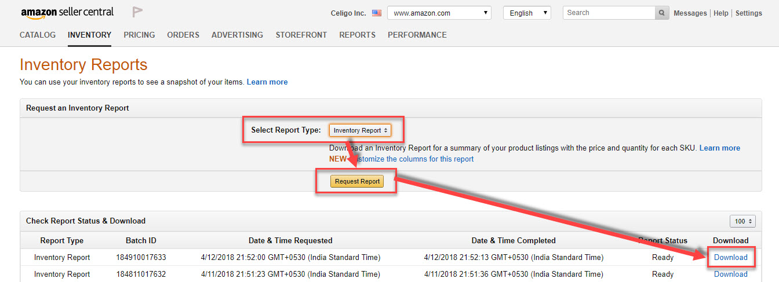The width and height of the screenshot is (779, 282).
Task: Click the search magnifier icon button
Action: 662,13
